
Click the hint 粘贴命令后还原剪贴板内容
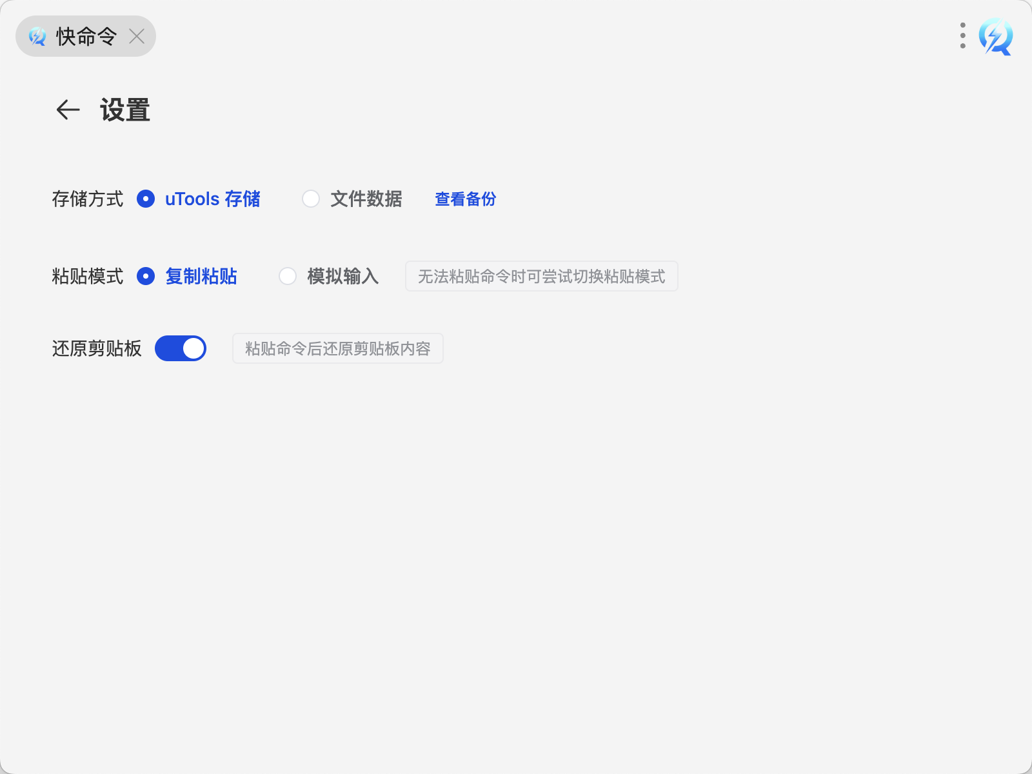tap(338, 348)
